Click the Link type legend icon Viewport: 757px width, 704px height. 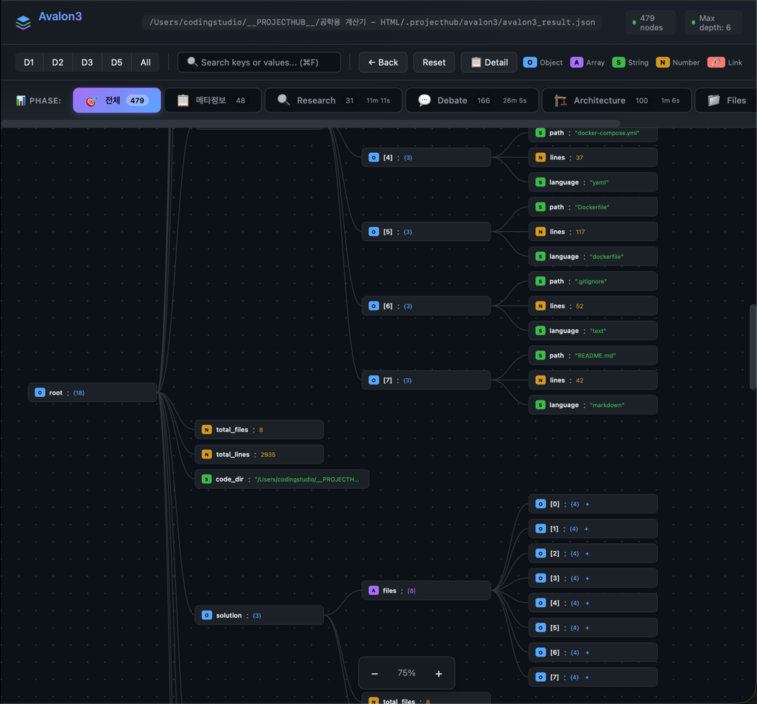click(715, 62)
